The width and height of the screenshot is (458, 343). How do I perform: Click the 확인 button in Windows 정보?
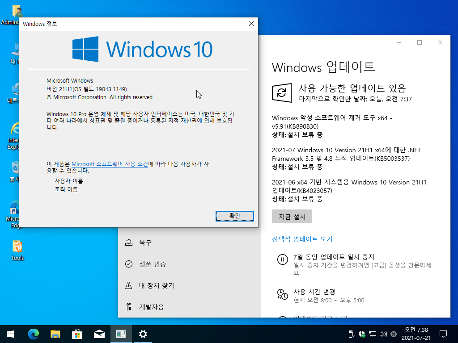point(234,216)
